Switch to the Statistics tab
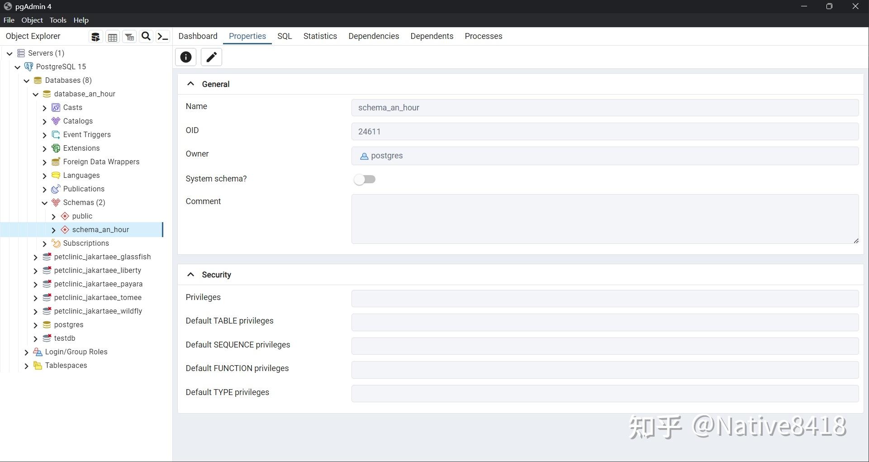The width and height of the screenshot is (869, 462). [x=320, y=36]
